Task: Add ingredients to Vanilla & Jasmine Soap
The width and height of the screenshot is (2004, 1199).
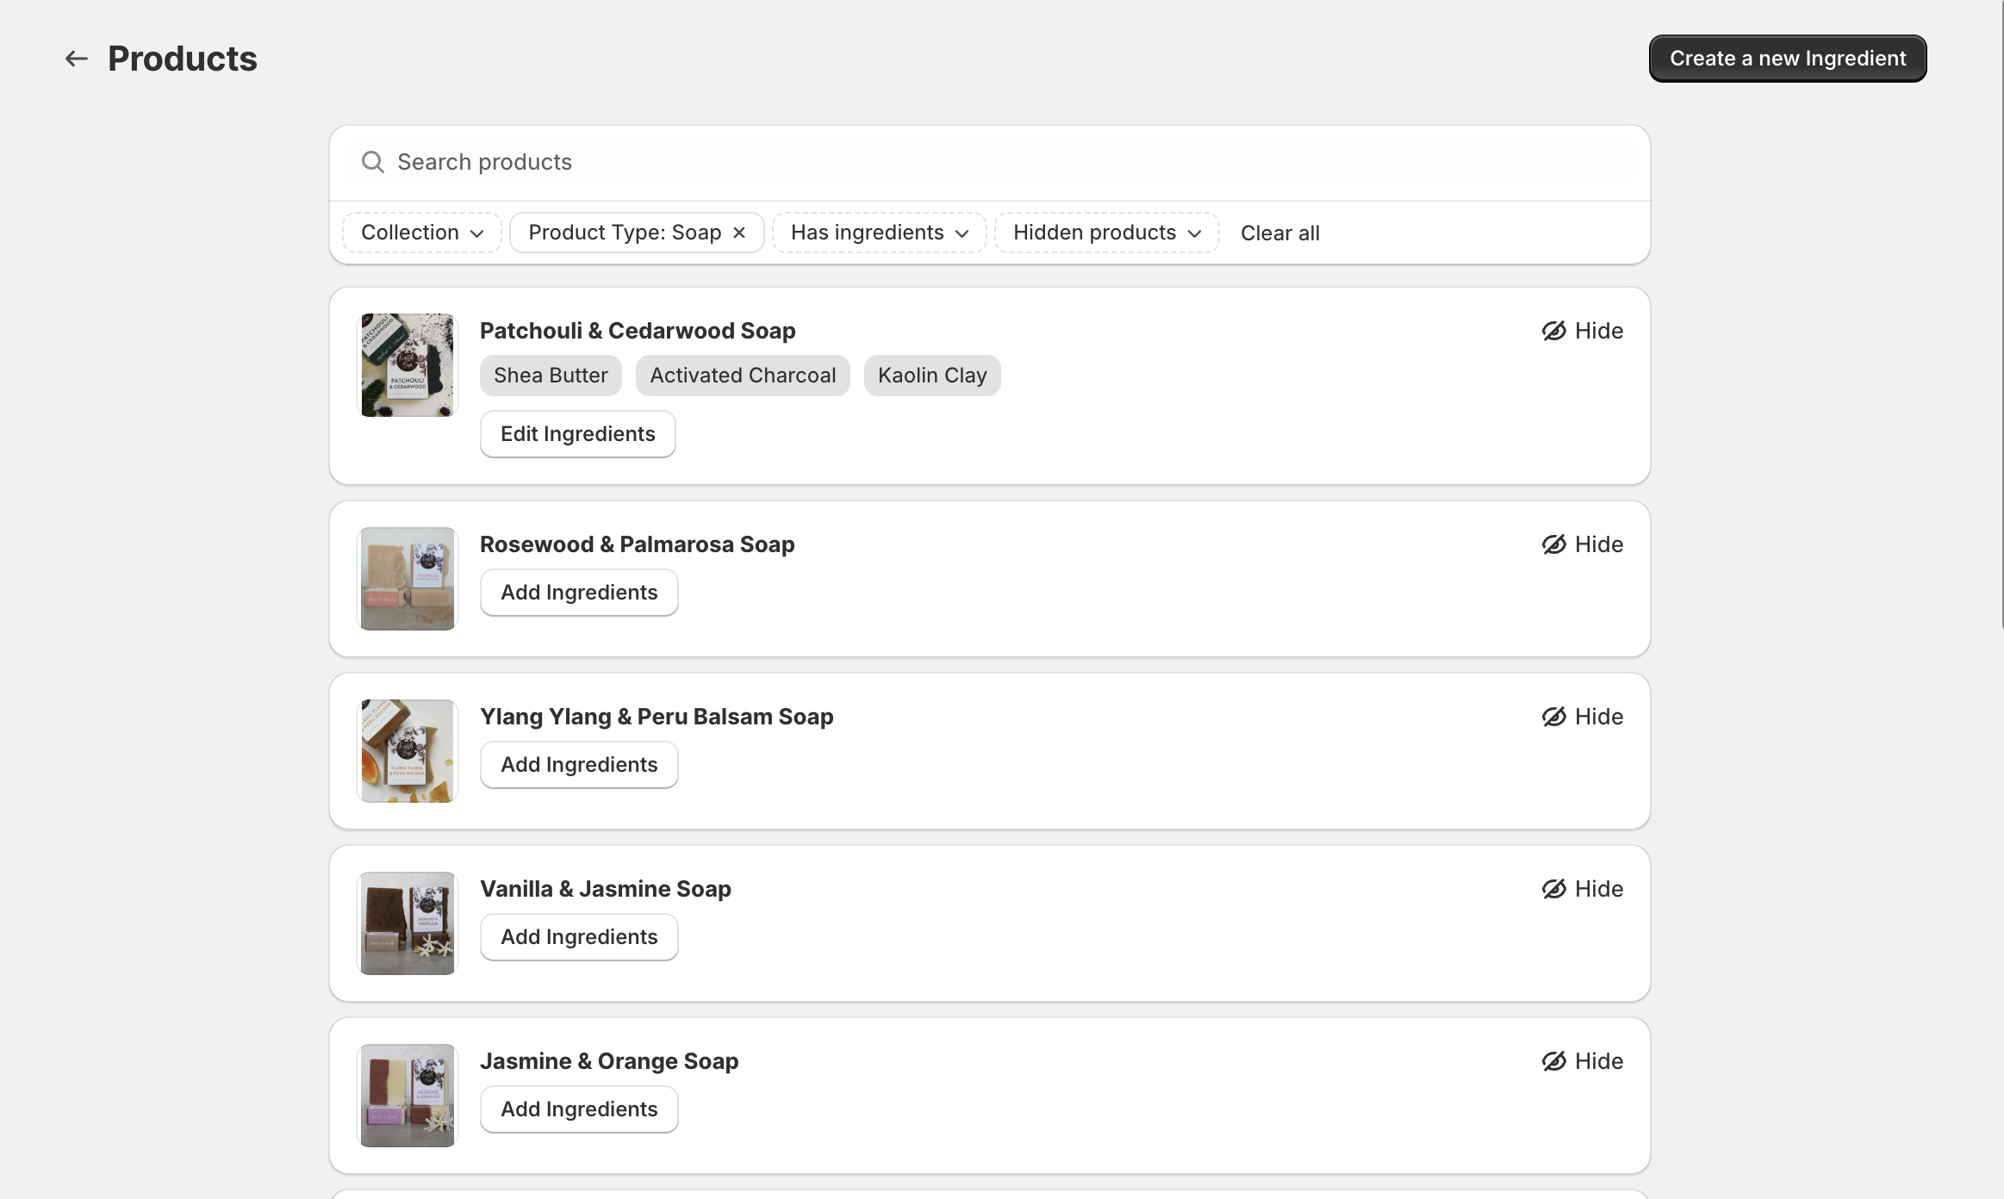Action: pyautogui.click(x=579, y=937)
